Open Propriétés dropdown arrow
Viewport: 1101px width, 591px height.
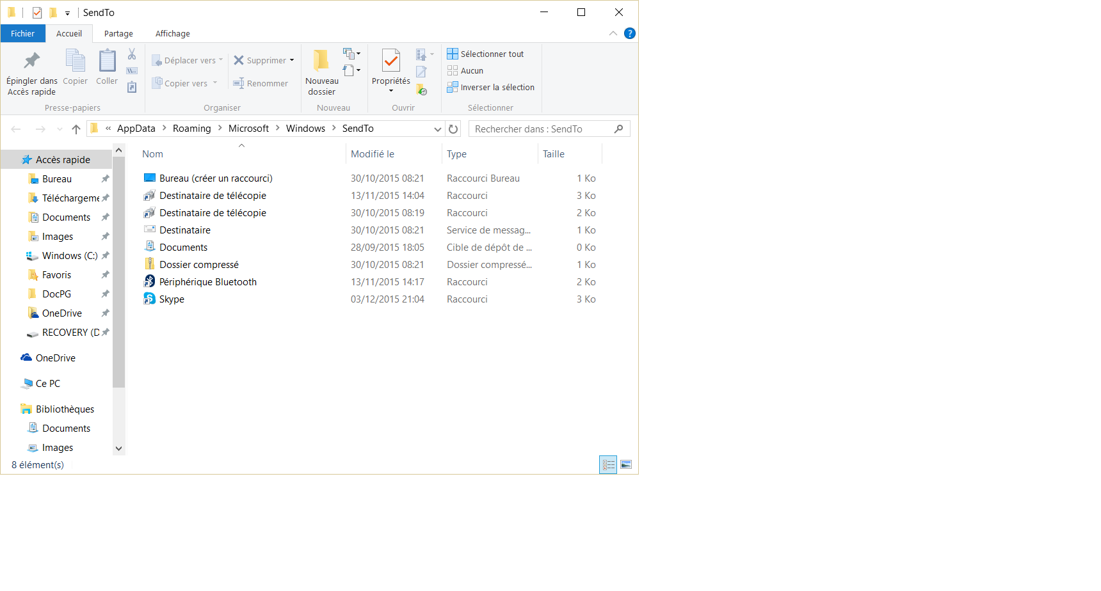[391, 91]
